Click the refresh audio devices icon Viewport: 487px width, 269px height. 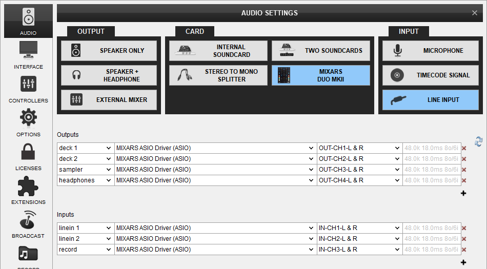coord(478,141)
